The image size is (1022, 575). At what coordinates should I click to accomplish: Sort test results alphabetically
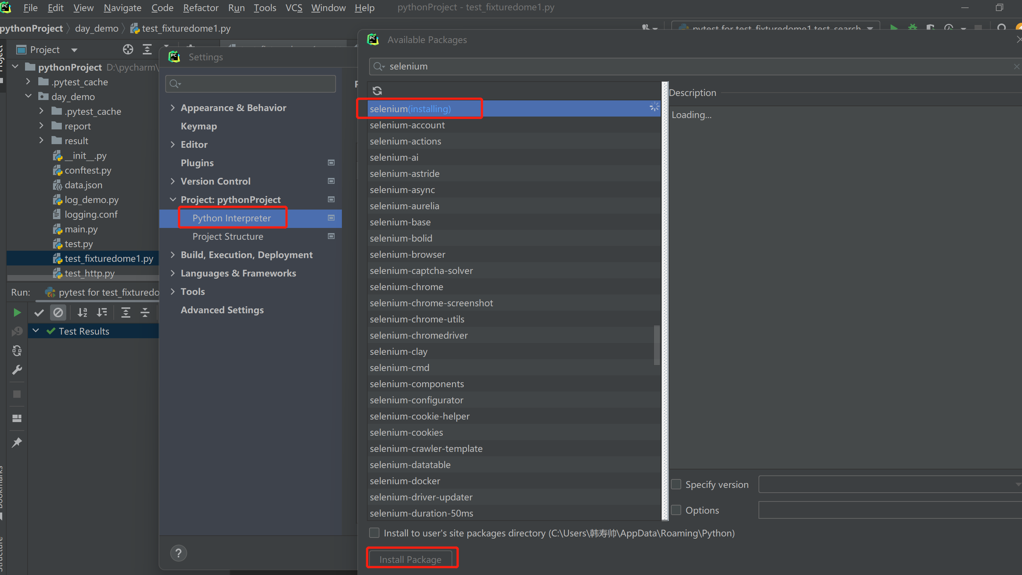click(x=82, y=312)
